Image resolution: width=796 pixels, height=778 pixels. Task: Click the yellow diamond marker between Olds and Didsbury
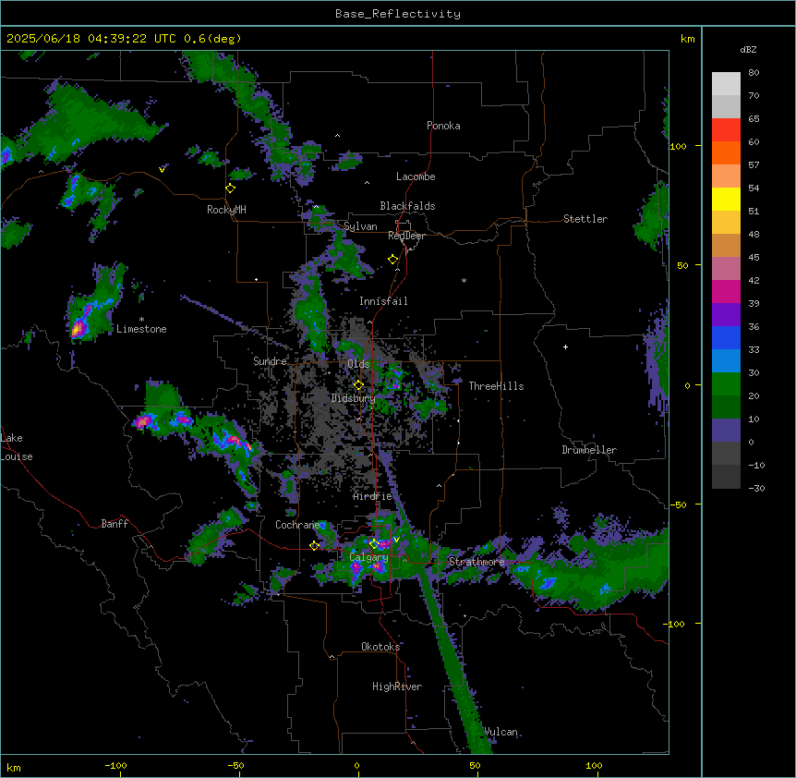point(358,384)
